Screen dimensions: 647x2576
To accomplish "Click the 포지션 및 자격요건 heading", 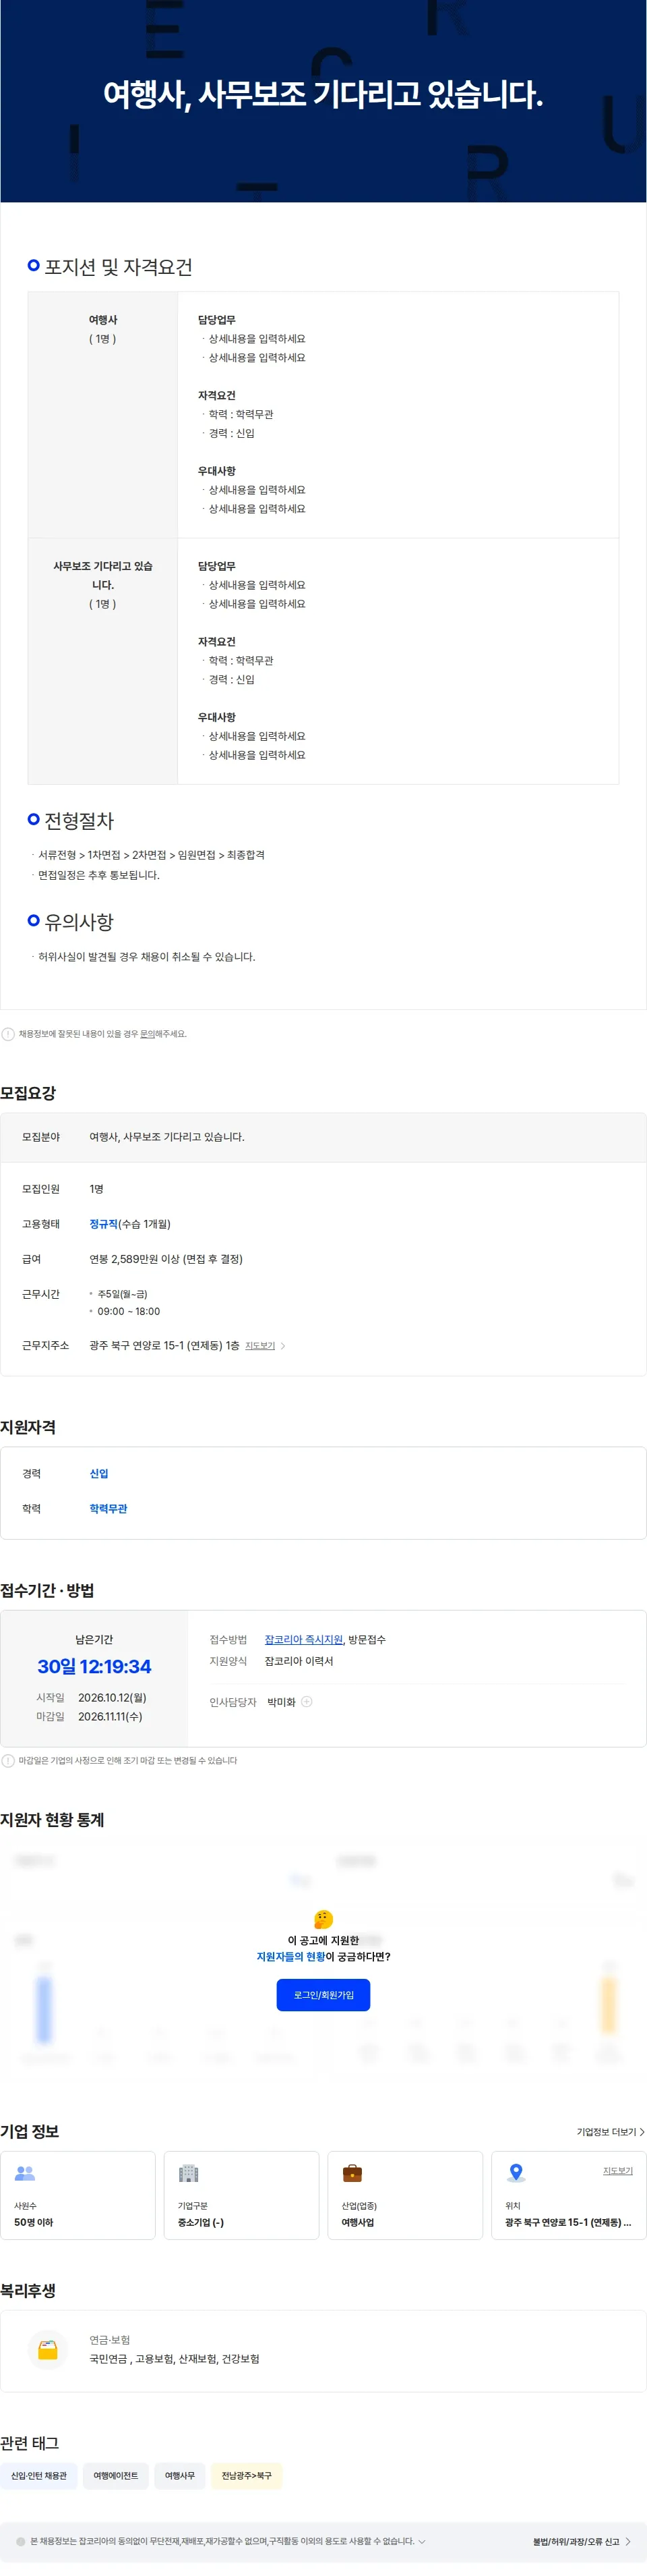I will pos(119,267).
